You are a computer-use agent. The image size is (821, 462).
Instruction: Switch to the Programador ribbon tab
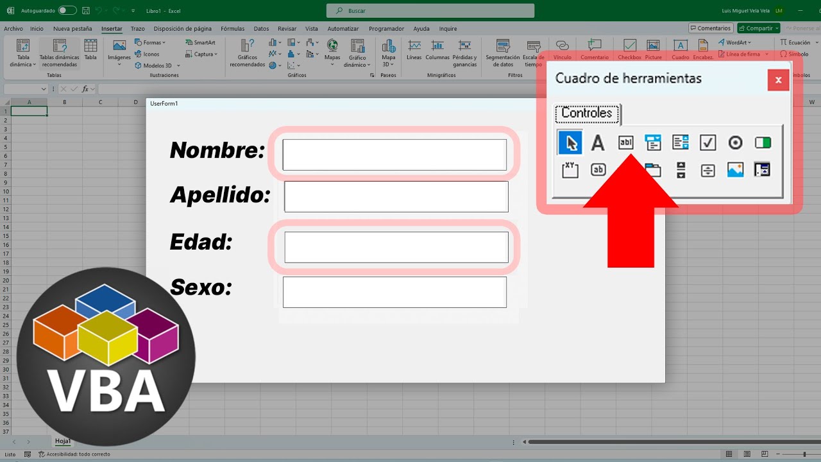386,29
